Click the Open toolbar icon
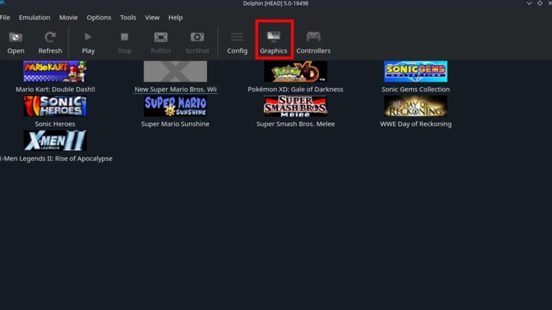Viewport: 552px width, 310px height. pyautogui.click(x=16, y=37)
